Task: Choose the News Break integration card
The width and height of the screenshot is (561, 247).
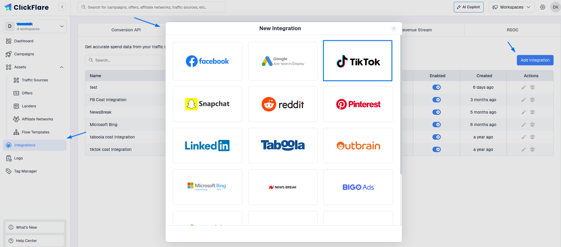Action: click(x=283, y=187)
